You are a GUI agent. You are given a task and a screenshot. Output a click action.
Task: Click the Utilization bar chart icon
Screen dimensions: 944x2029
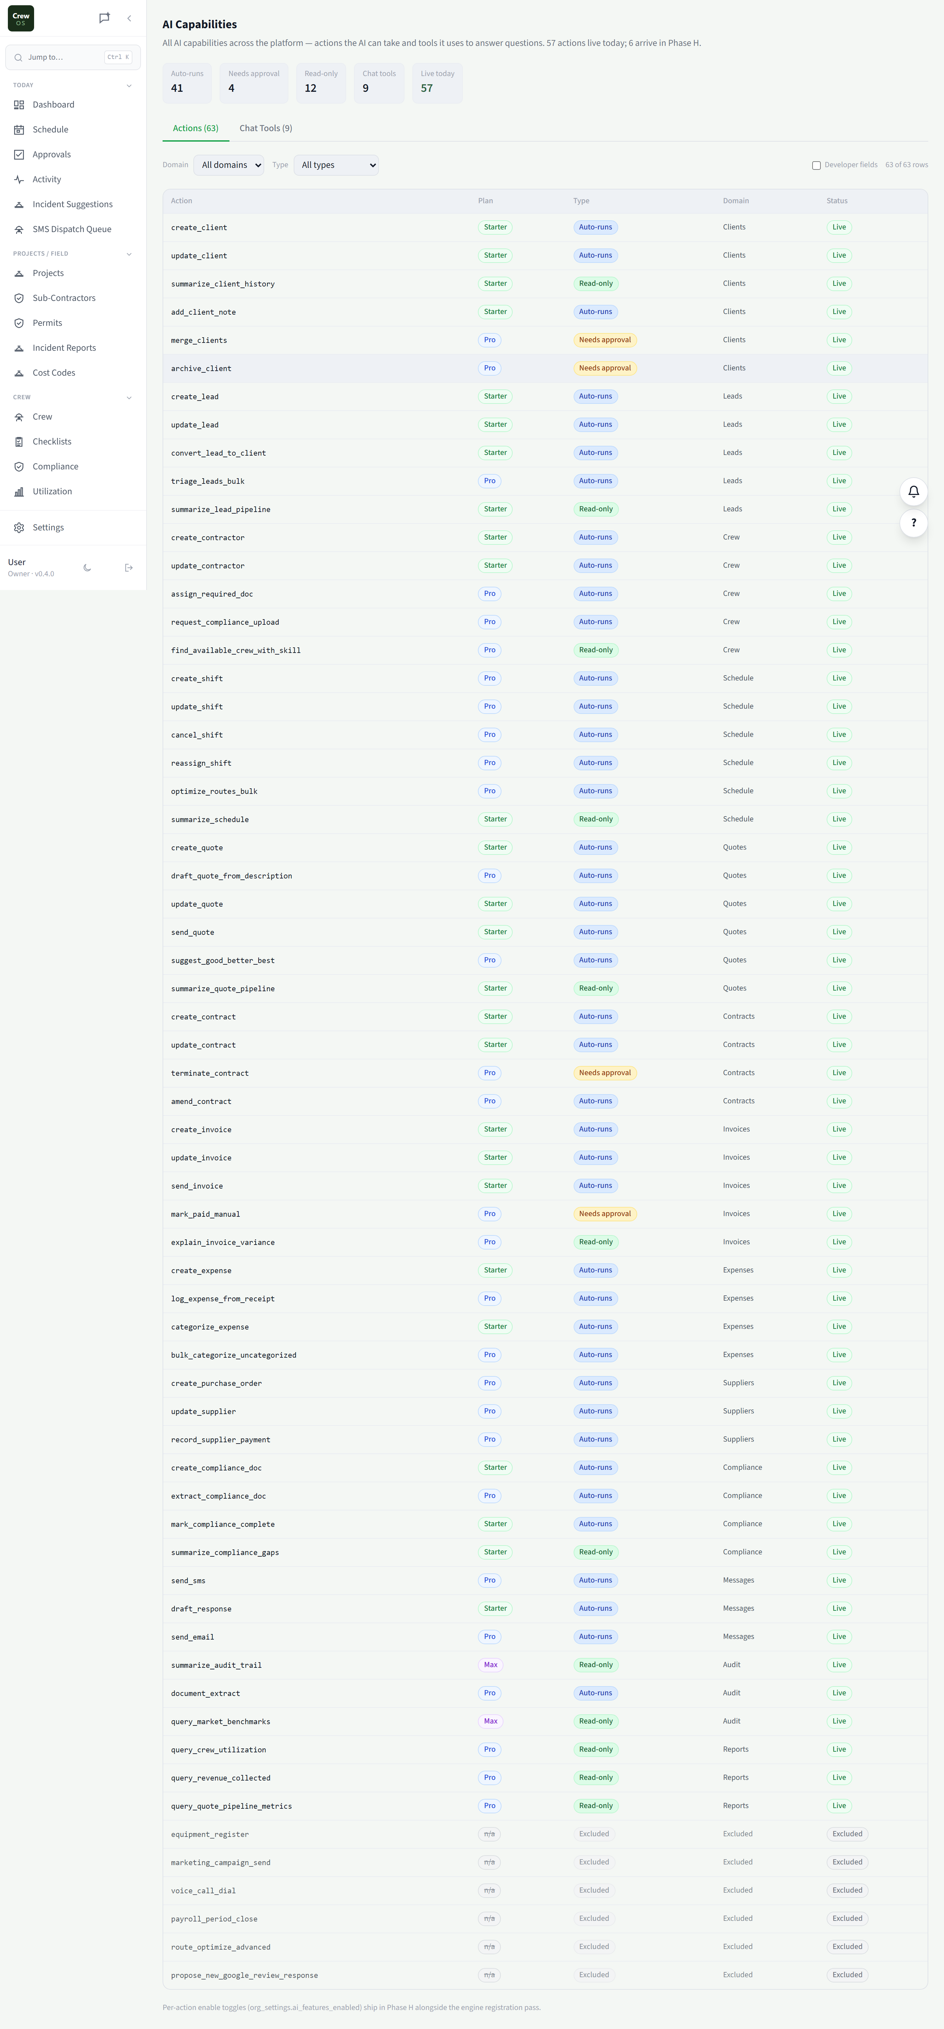19,491
